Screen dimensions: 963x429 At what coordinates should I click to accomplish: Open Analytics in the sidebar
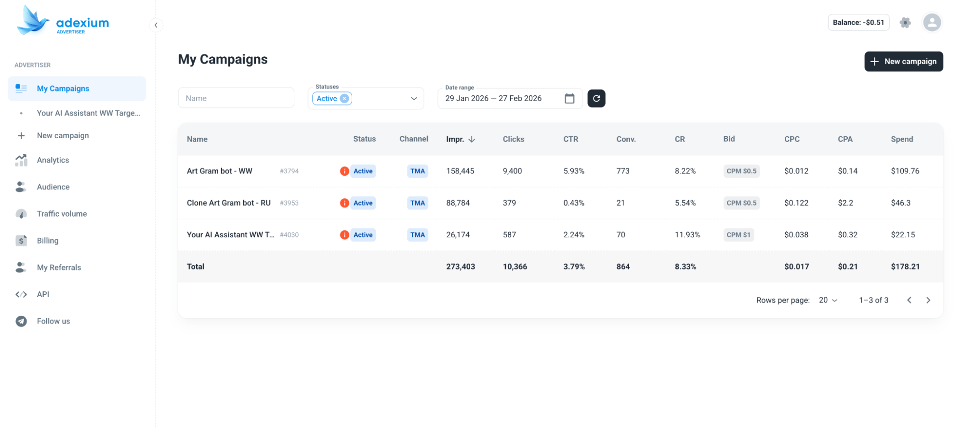click(x=53, y=160)
